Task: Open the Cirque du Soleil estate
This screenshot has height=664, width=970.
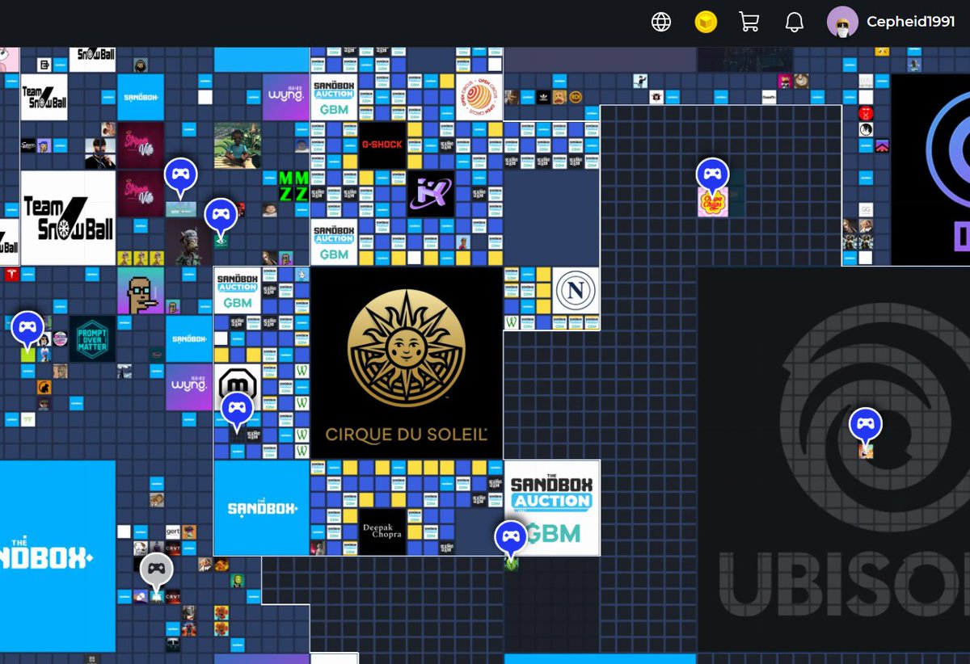Action: point(407,363)
